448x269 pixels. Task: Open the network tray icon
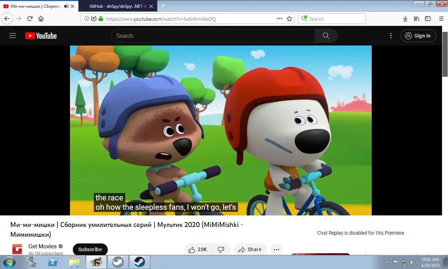coord(404,262)
